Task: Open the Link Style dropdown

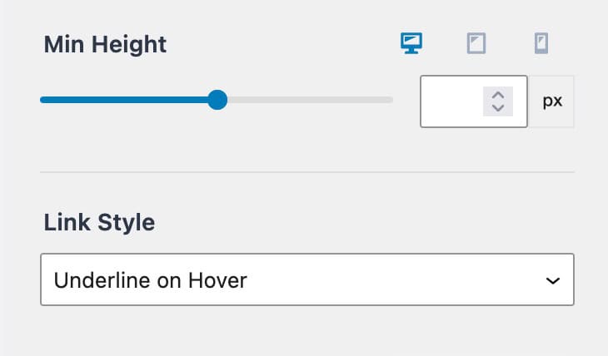Action: (306, 280)
